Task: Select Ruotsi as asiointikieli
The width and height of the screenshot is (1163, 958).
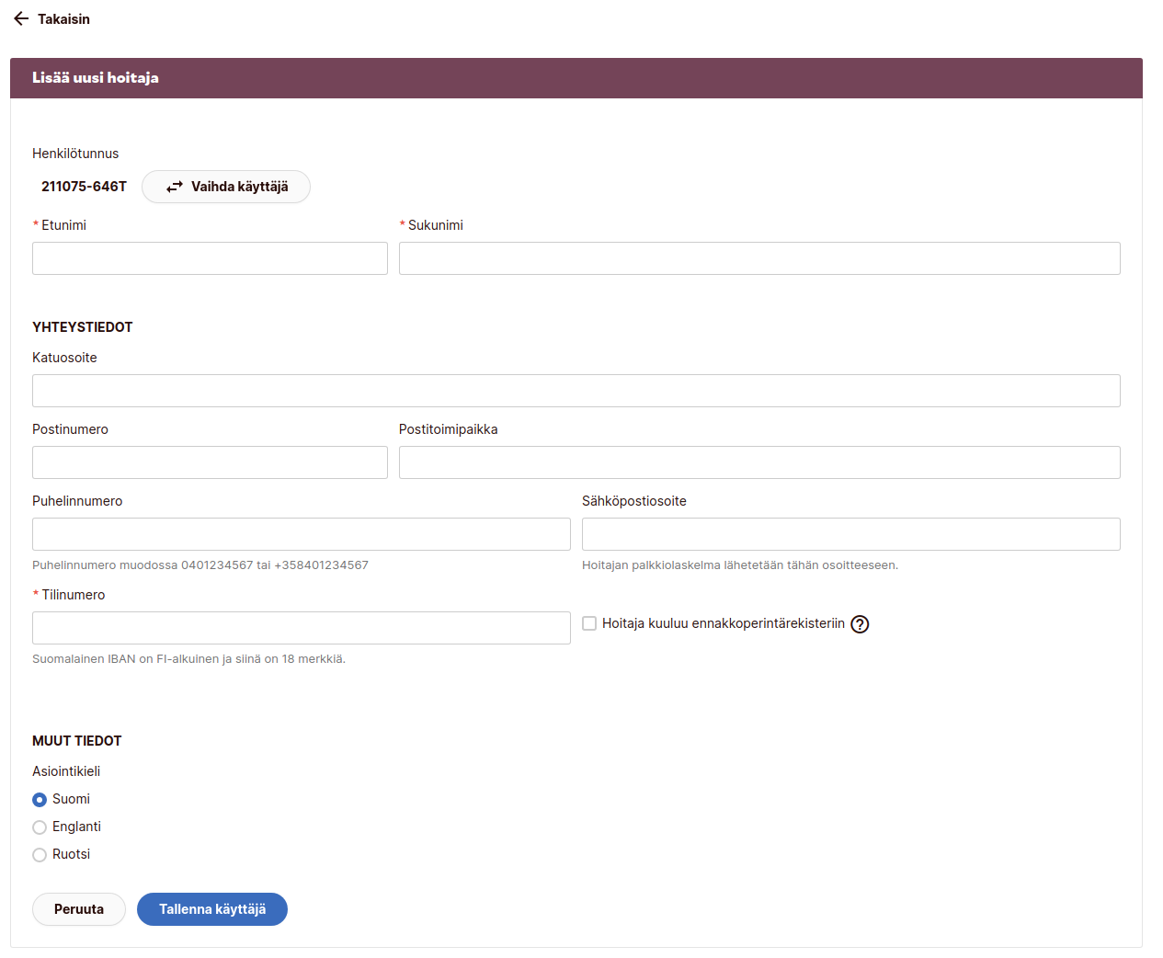Action: pyautogui.click(x=40, y=855)
